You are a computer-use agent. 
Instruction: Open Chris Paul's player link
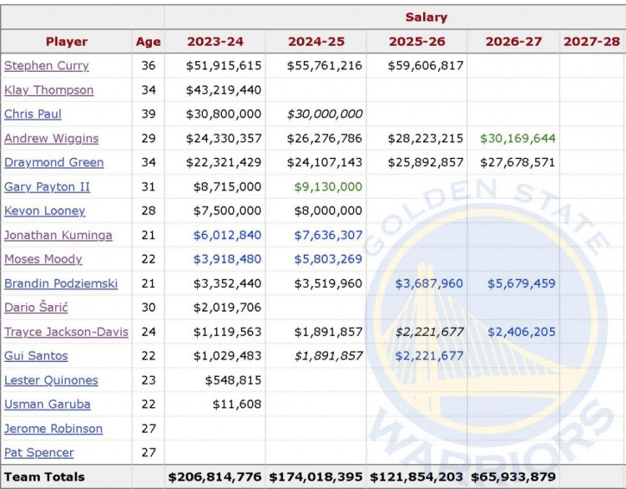(33, 114)
